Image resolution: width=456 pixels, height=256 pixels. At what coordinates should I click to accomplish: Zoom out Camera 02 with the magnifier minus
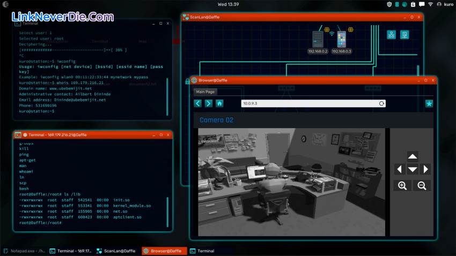pos(422,185)
